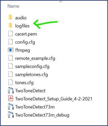Click the cacert.pem file icon
This screenshot has height=126, width=108.
pos(11,34)
